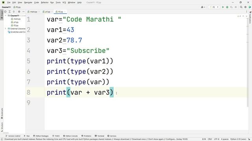Click P2.py breadcrumb in navigation bar
The image size is (252, 141).
click(x=17, y=7)
